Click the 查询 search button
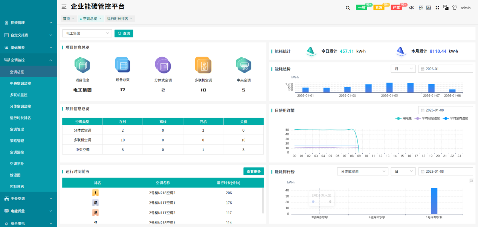Viewport: 478px width, 227px height. 124,33
